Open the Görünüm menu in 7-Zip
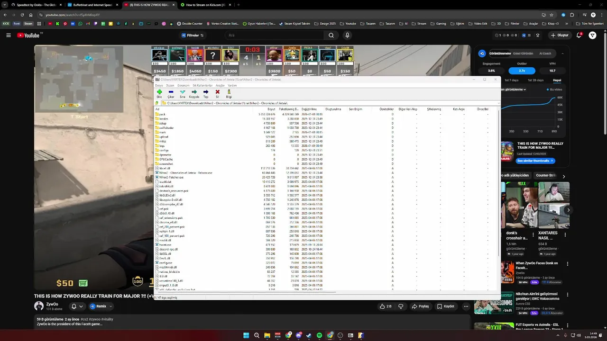 coord(183,85)
